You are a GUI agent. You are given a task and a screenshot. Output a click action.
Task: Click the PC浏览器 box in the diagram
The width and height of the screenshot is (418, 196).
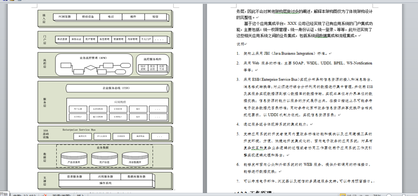coord(65,16)
